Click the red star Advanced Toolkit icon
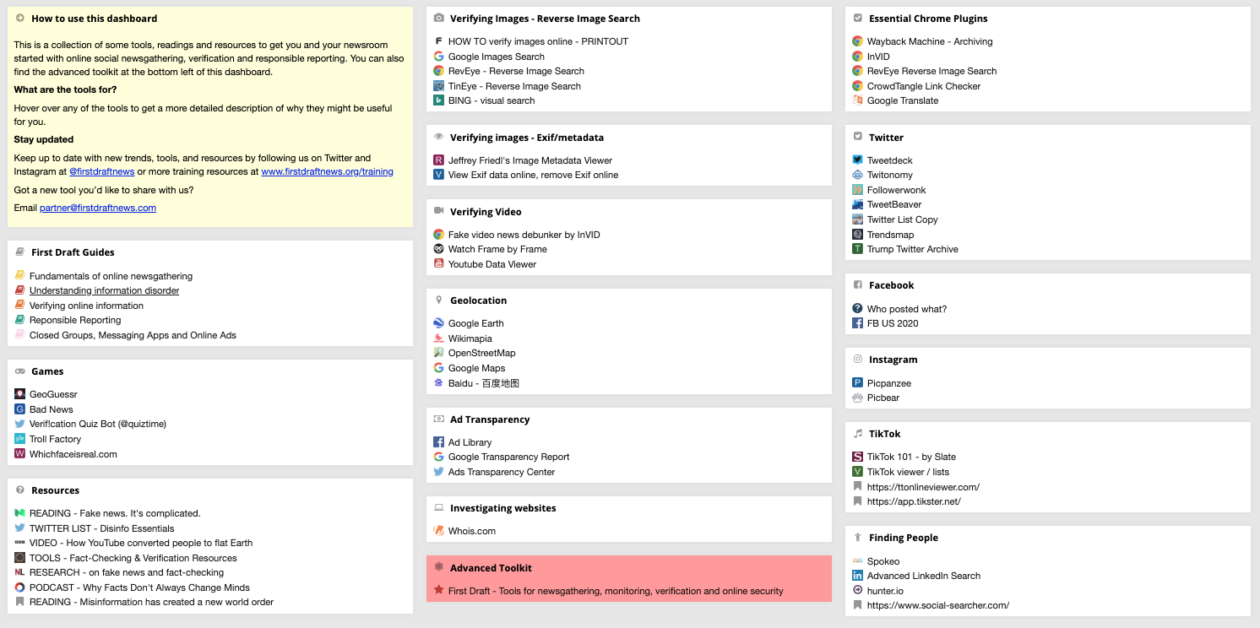The height and width of the screenshot is (628, 1260). pyautogui.click(x=438, y=591)
